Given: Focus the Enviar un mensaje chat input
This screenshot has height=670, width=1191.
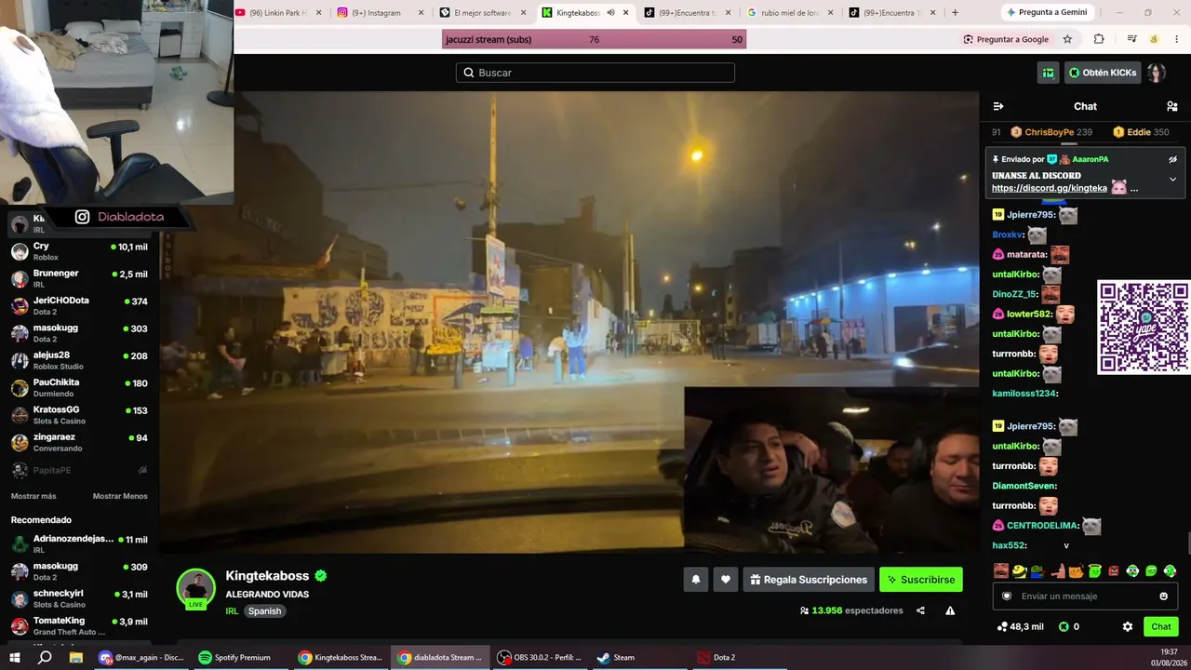Looking at the screenshot, I should [1085, 596].
